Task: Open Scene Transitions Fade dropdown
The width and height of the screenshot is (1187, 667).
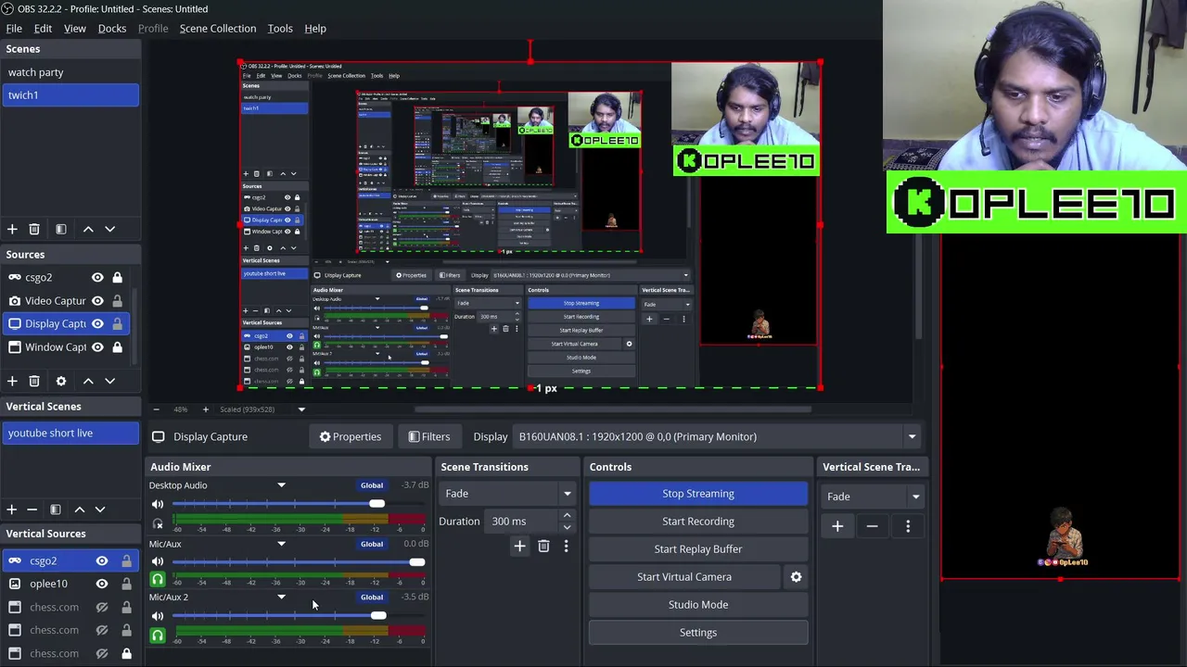Action: 508,494
